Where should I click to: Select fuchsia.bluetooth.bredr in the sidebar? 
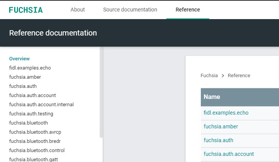(x=35, y=141)
